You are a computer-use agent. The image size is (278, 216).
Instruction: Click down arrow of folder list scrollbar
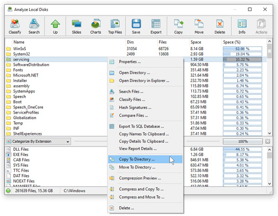click(x=270, y=133)
